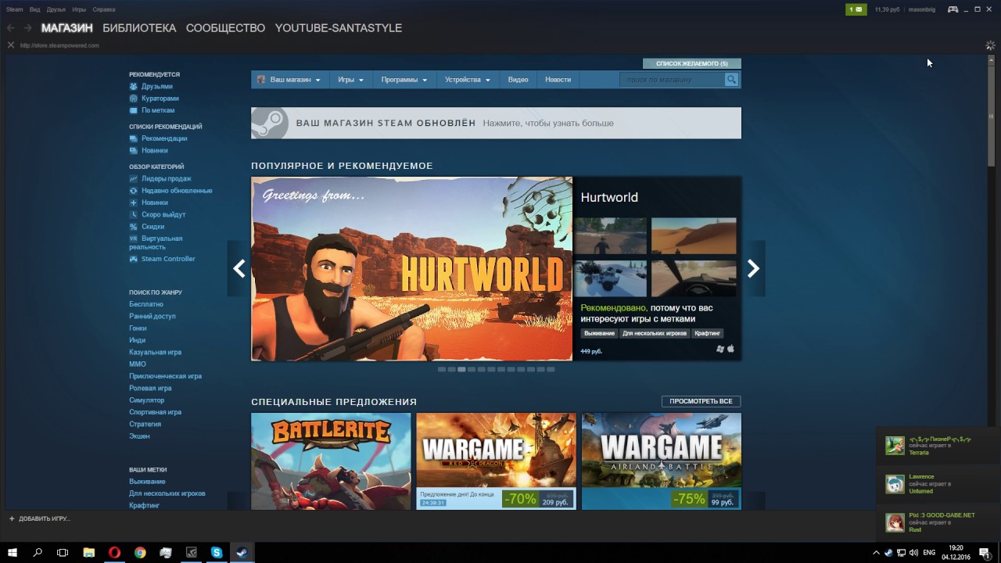The image size is (1001, 563).
Task: Select third carousel page indicator
Action: (461, 369)
